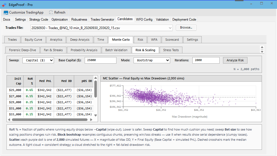Select the $29,000 Init Cap cell

click(15, 102)
